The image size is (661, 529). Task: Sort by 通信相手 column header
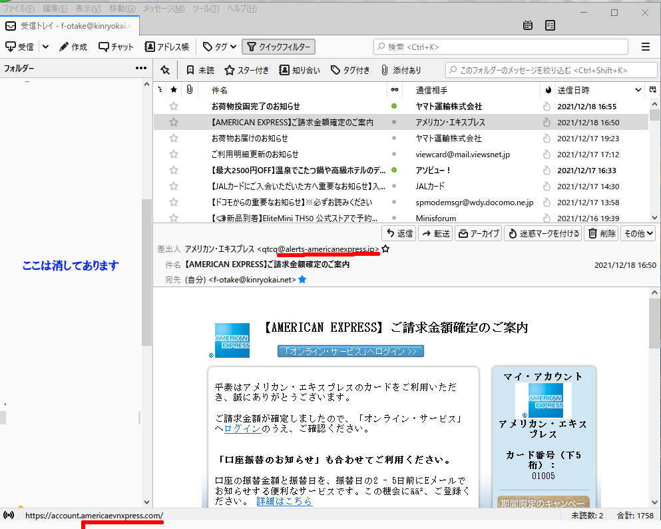pyautogui.click(x=471, y=90)
